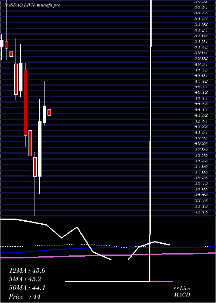Viewport: 216px width, 303px height.
Task: Click the 46.77 price axis label
Action: point(201,87)
